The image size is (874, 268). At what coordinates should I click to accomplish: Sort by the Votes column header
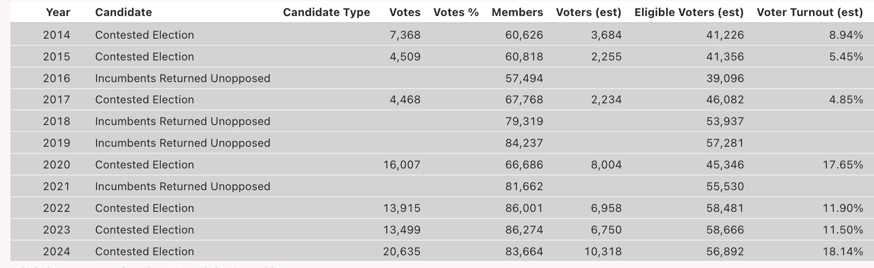pos(404,12)
